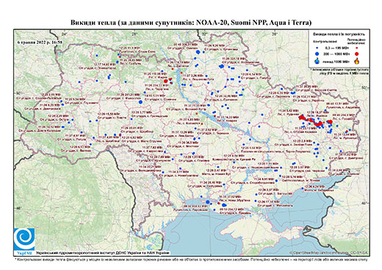
Task: Select the large blue circle legend symbol
Action: [317, 54]
